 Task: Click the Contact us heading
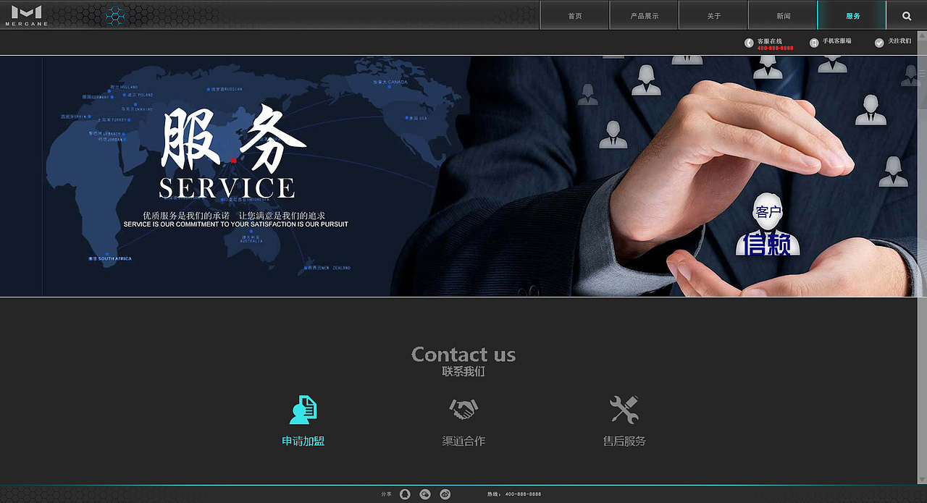(463, 354)
